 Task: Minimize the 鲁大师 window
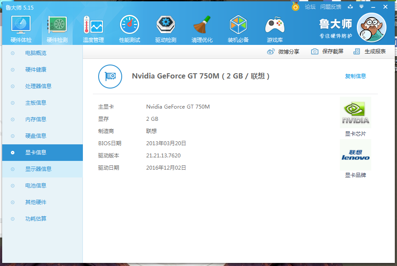pyautogui.click(x=373, y=7)
